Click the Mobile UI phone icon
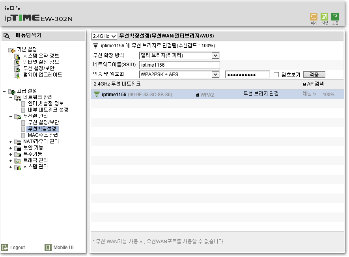This screenshot has width=349, height=257. pos(48,248)
